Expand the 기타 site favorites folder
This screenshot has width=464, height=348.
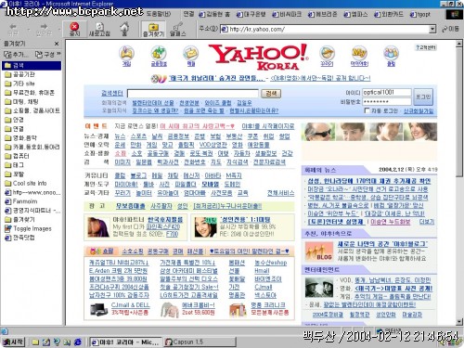(19, 84)
